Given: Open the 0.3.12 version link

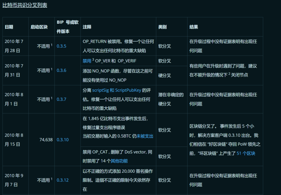Looking at the screenshot, I should coord(62,180).
